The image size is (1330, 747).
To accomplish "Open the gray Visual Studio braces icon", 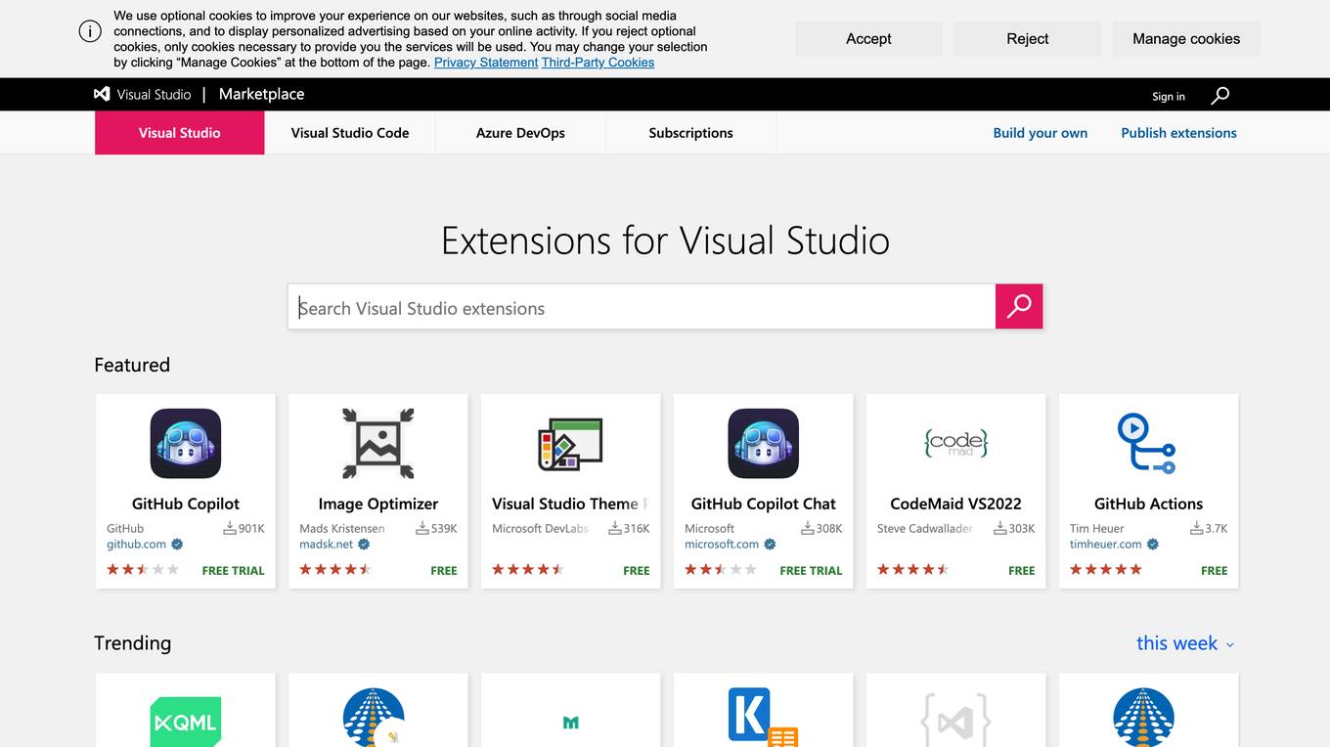I will point(956,721).
